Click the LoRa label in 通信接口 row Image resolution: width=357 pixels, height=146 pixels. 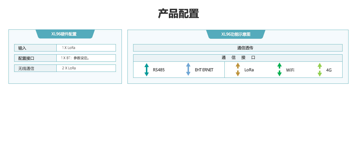249,70
